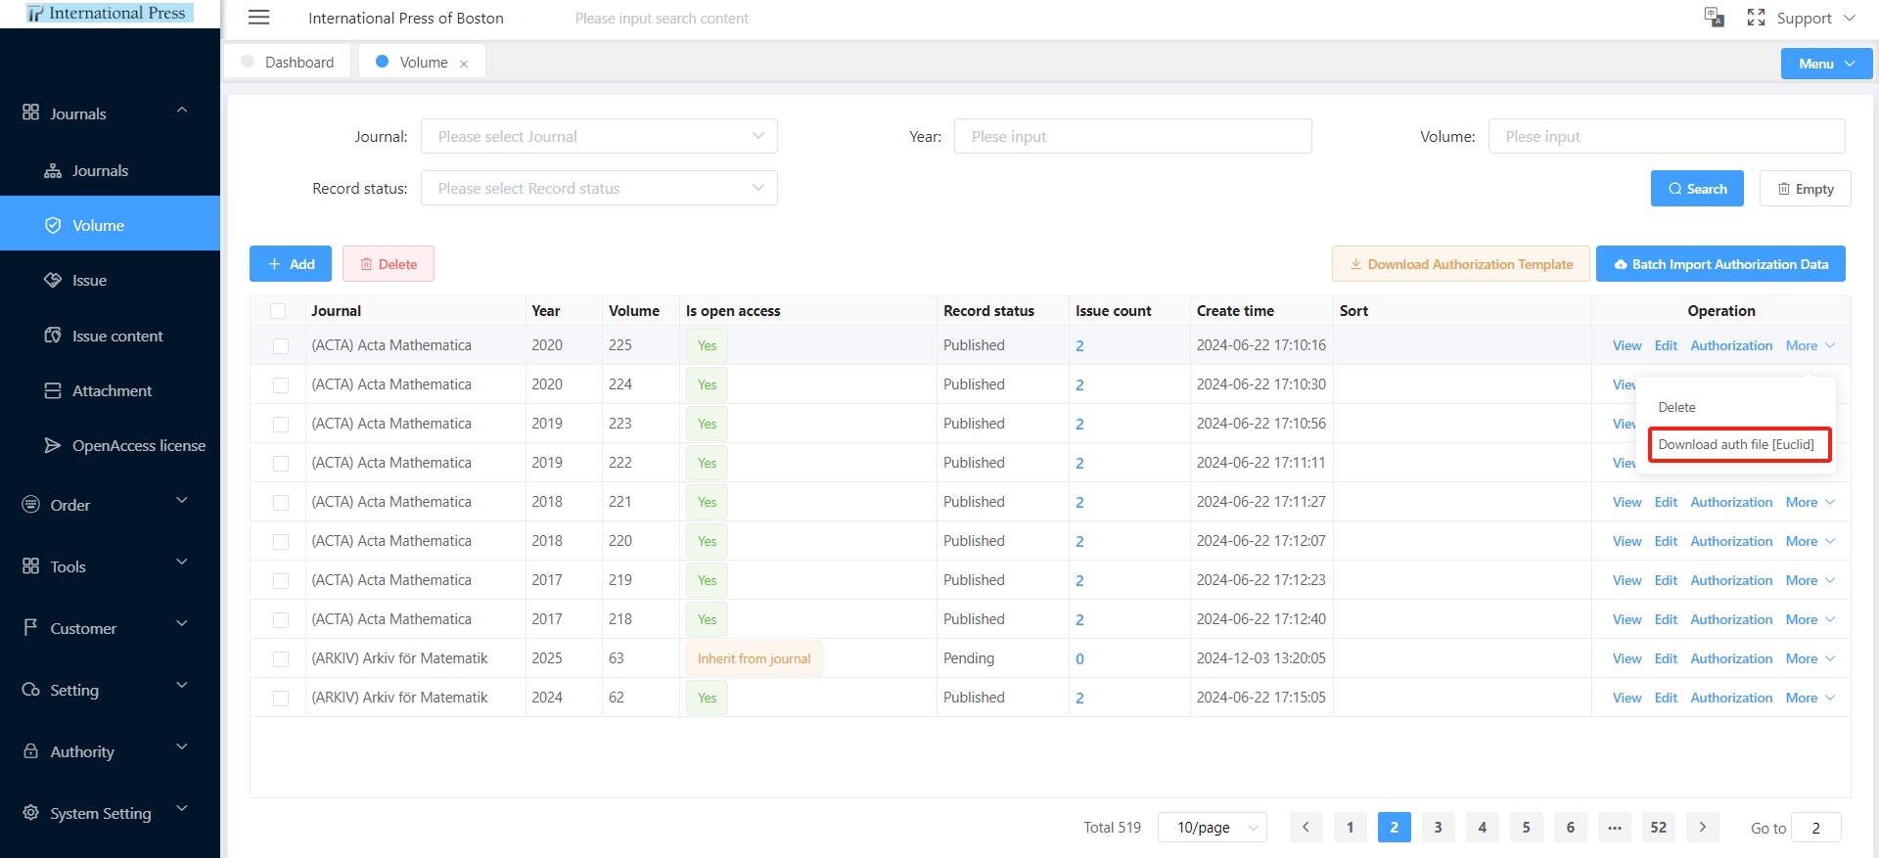1879x858 pixels.
Task: Open OpenAccess license in sidebar
Action: coord(110,445)
